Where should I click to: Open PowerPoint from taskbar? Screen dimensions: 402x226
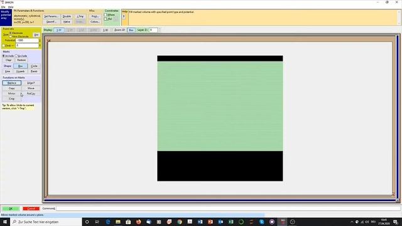210,222
